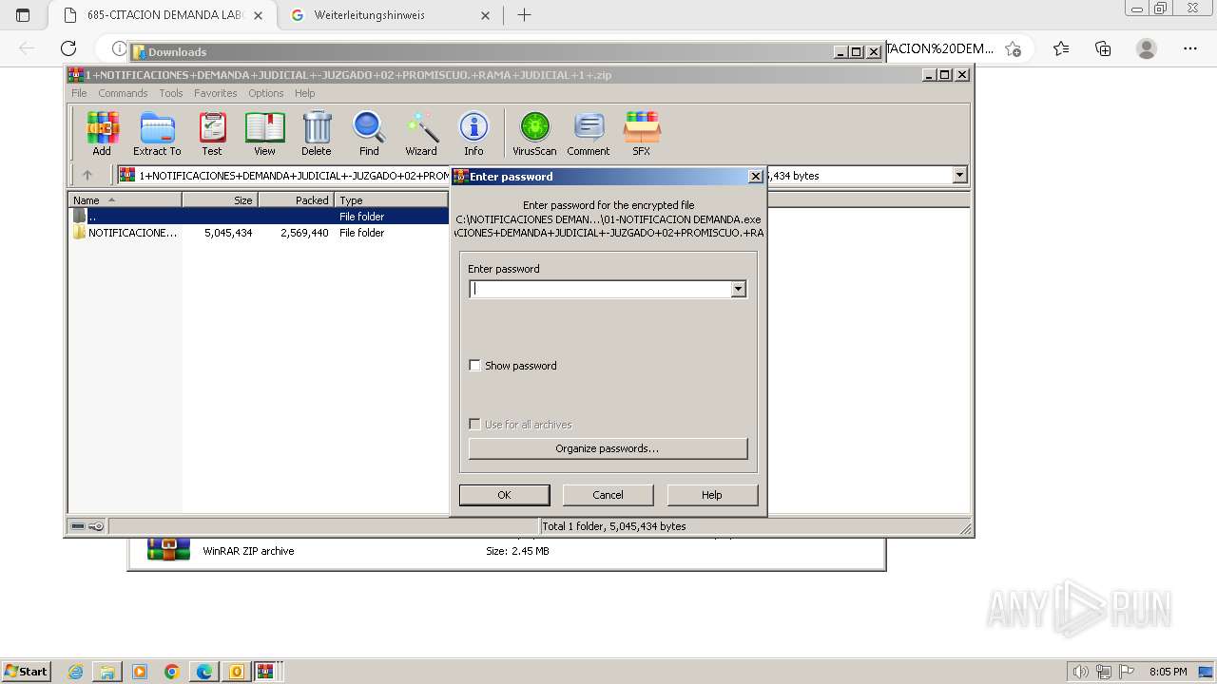1217x684 pixels.
Task: Open the Windows Start button
Action: [26, 672]
